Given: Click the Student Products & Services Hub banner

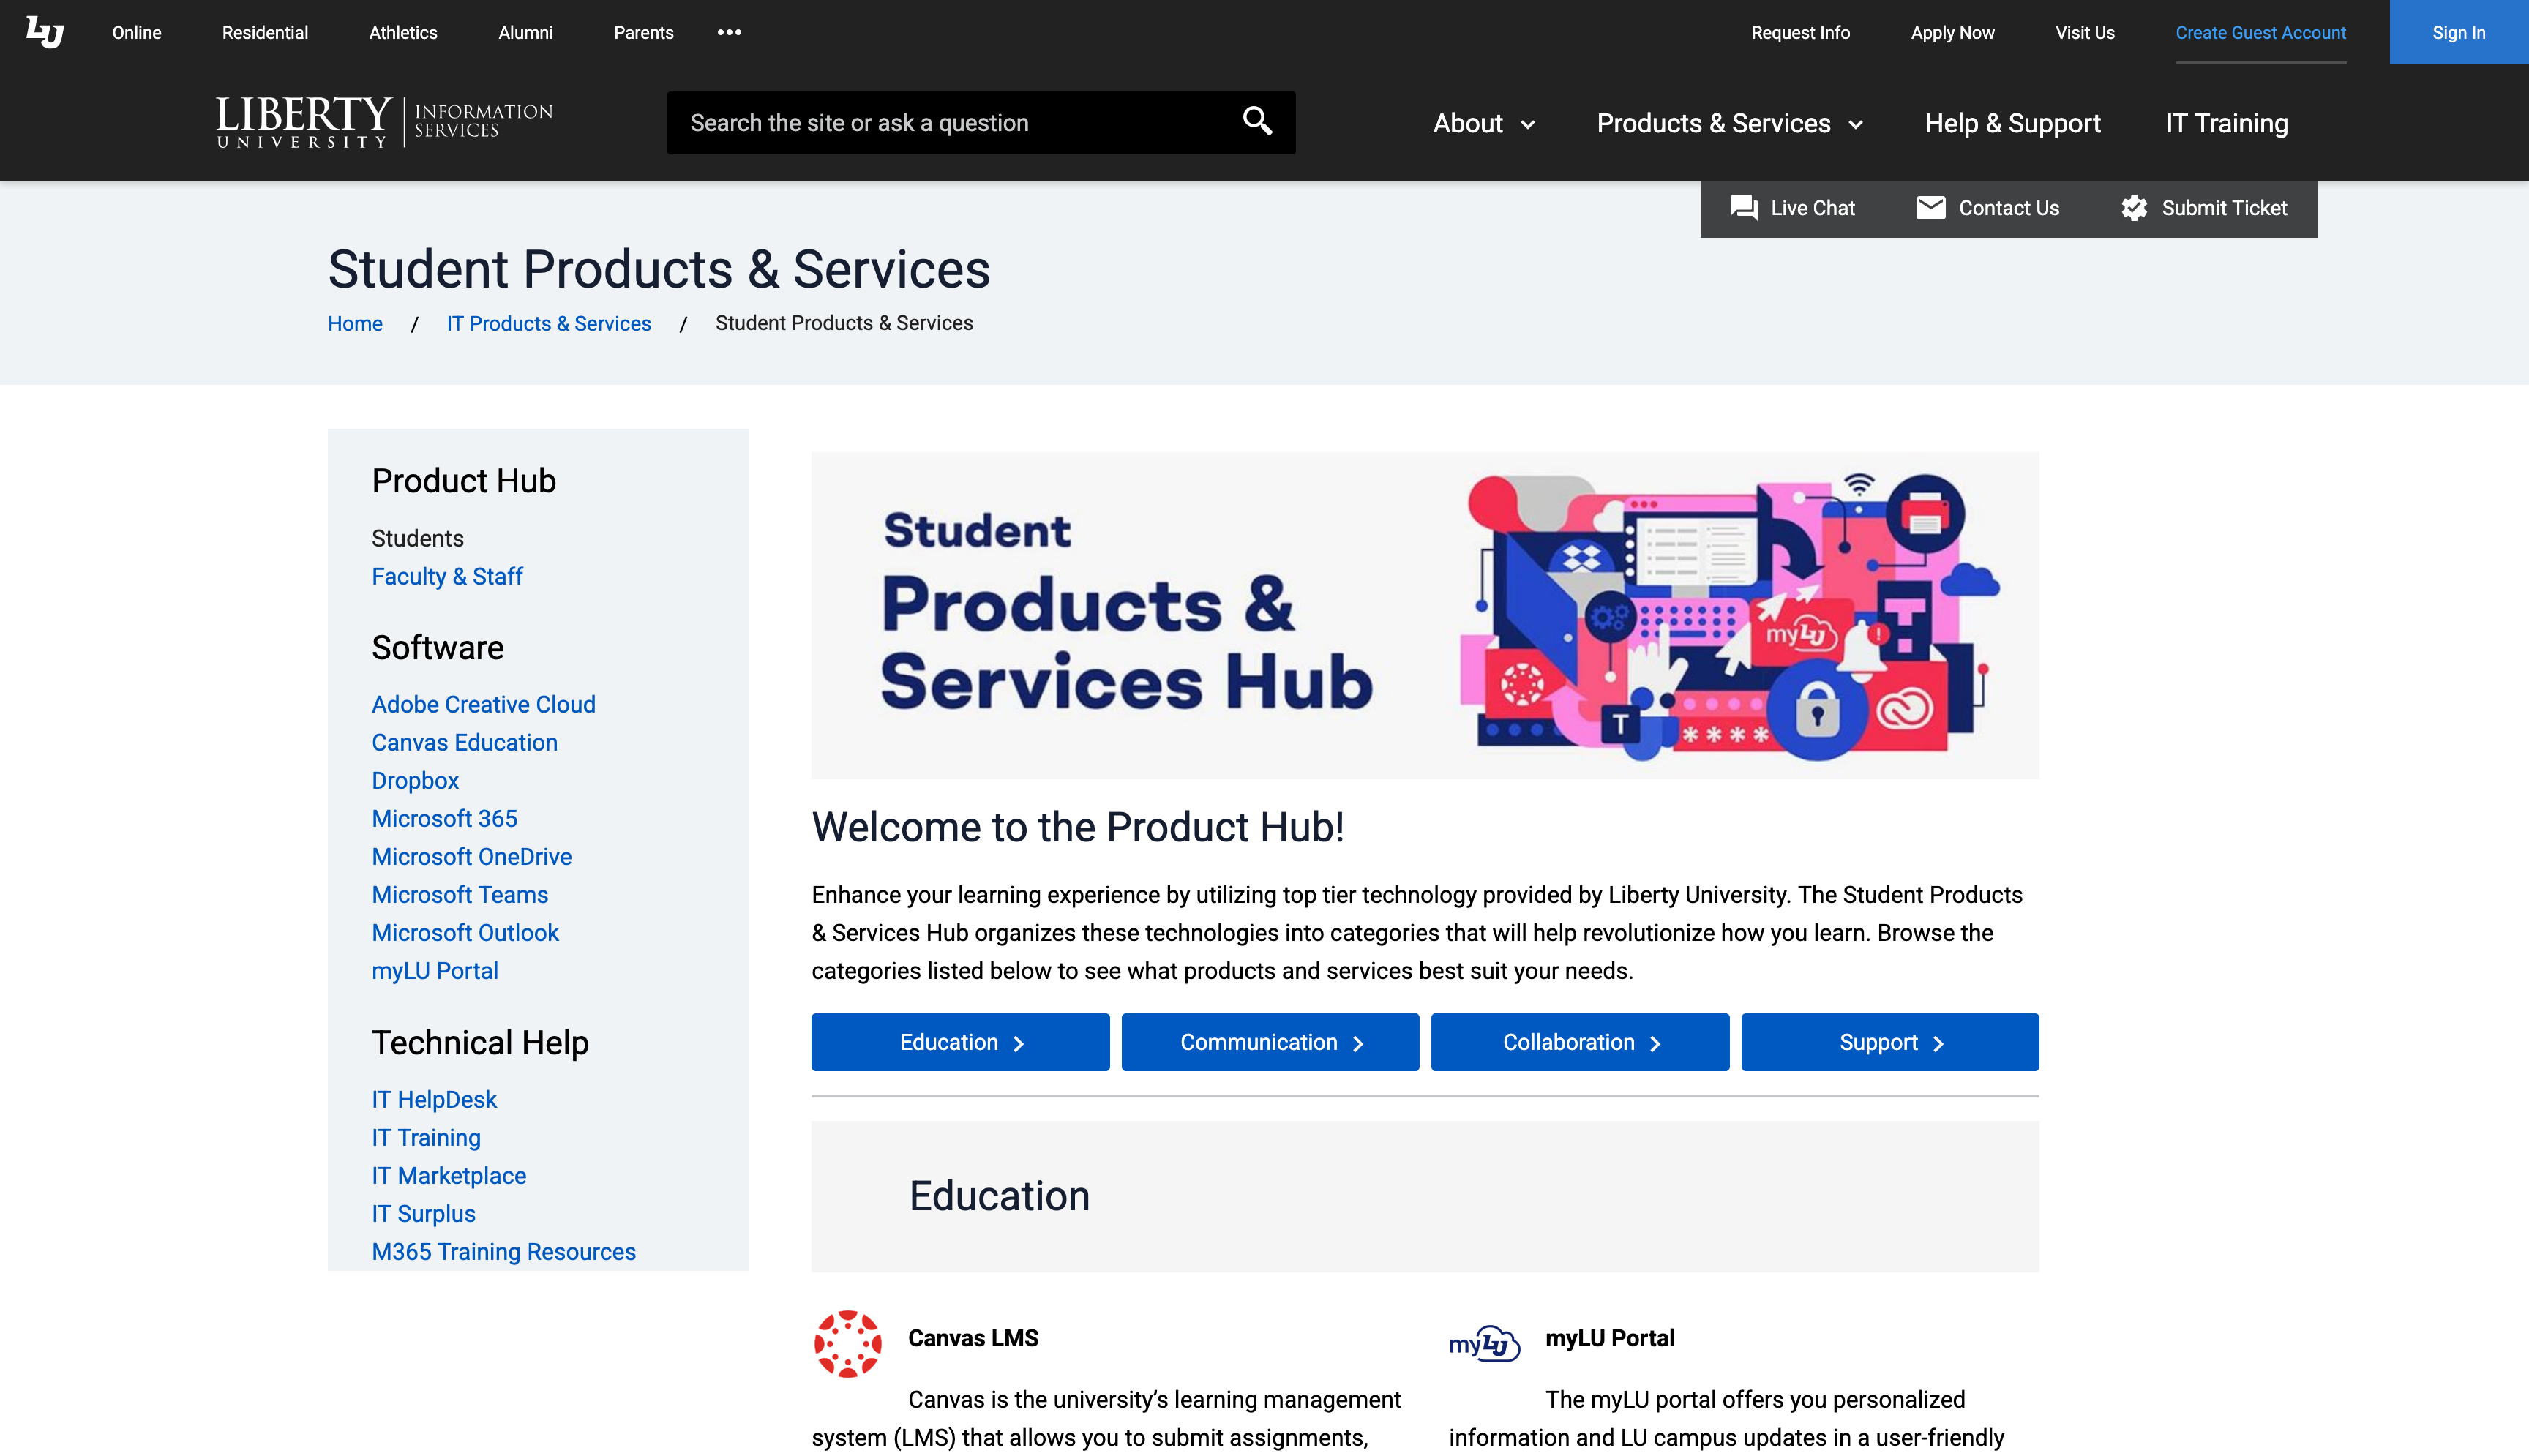Looking at the screenshot, I should pyautogui.click(x=1425, y=615).
